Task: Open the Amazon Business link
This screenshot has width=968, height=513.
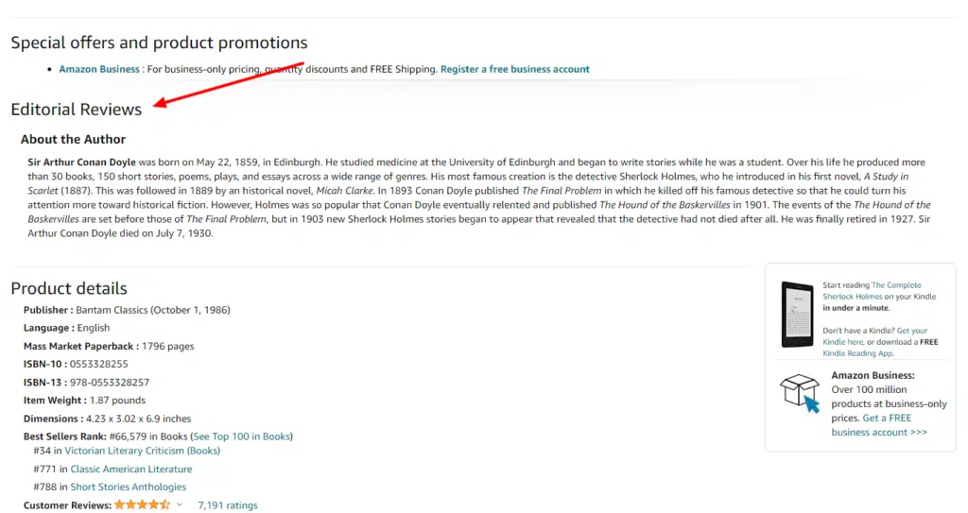Action: pos(99,69)
